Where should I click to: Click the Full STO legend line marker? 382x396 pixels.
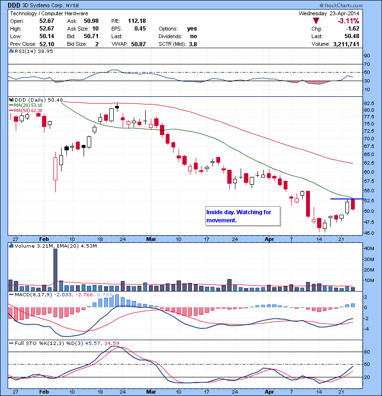(x=11, y=343)
